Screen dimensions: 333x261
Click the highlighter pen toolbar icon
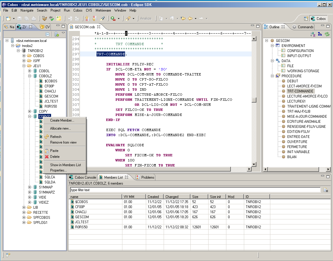pyautogui.click(x=102, y=18)
